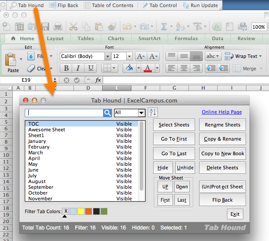
Task: Click the Cut scissors icon
Action: [x=74, y=27]
